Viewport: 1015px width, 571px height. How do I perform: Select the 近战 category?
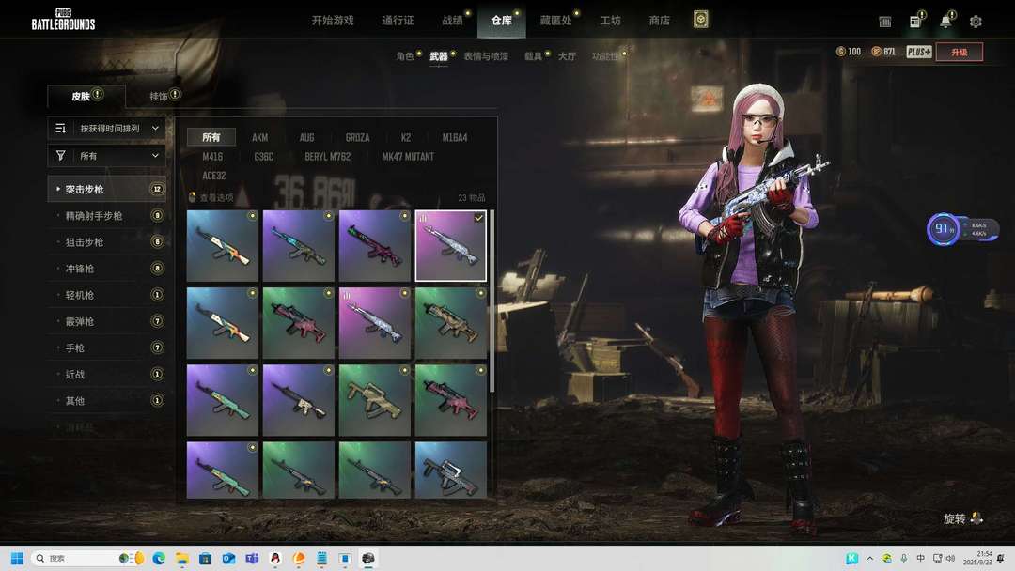[107, 375]
